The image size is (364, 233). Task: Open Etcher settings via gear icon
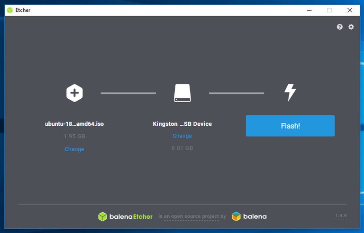click(351, 27)
